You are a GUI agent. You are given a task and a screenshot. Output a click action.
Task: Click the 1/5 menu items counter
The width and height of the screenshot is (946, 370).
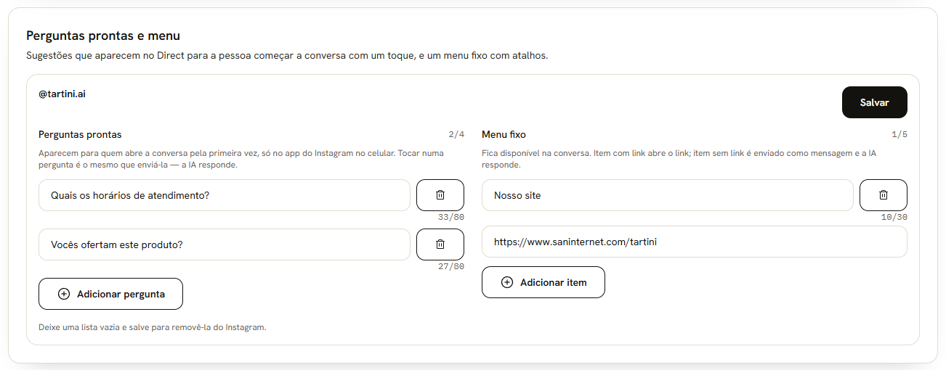click(x=899, y=134)
